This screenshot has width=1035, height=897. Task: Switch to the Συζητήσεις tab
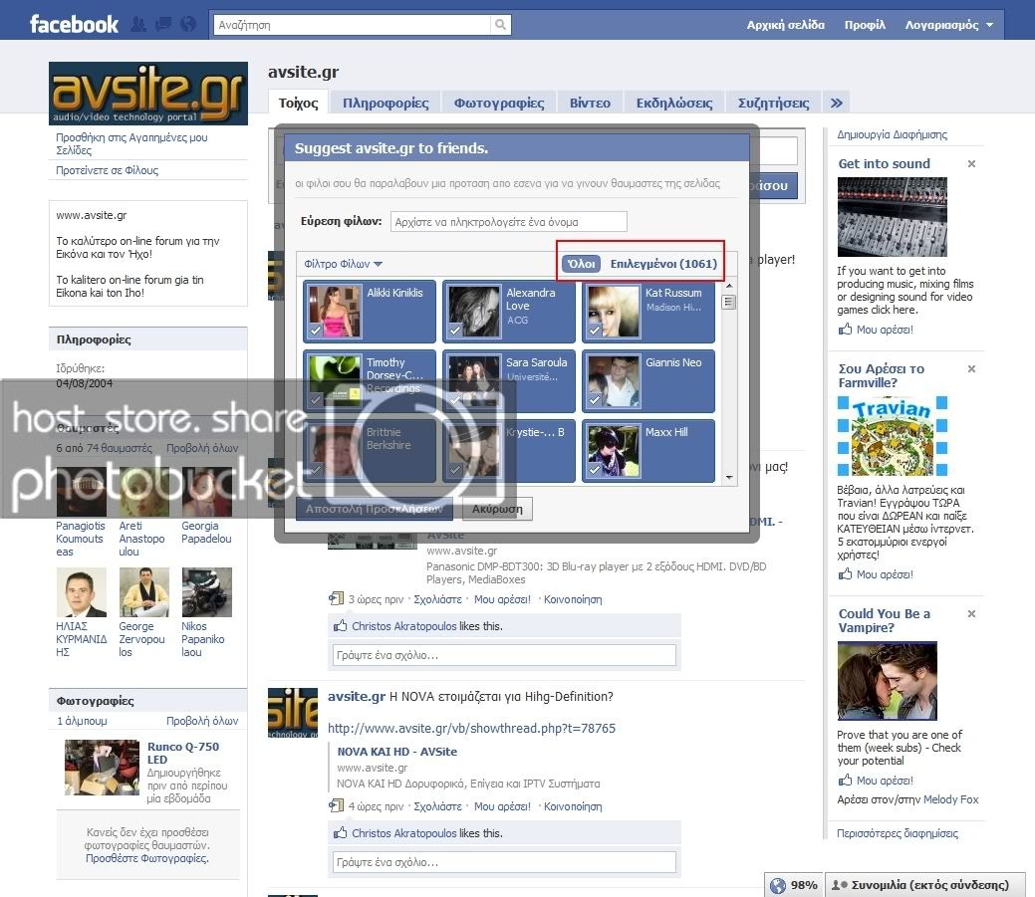(x=774, y=103)
